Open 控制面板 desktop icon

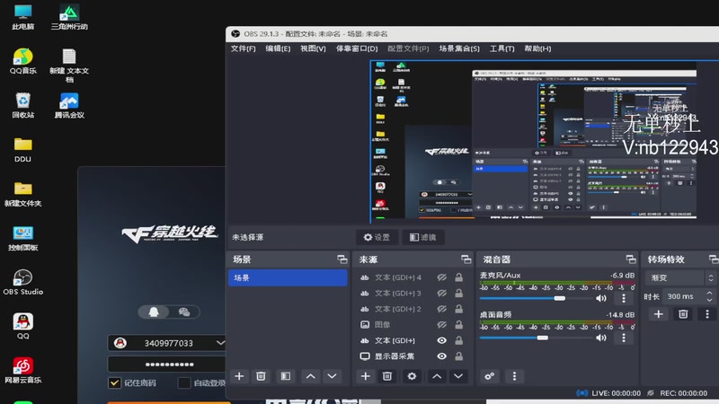tap(23, 238)
